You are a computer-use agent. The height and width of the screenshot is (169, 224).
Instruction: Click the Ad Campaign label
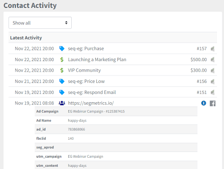47,111
